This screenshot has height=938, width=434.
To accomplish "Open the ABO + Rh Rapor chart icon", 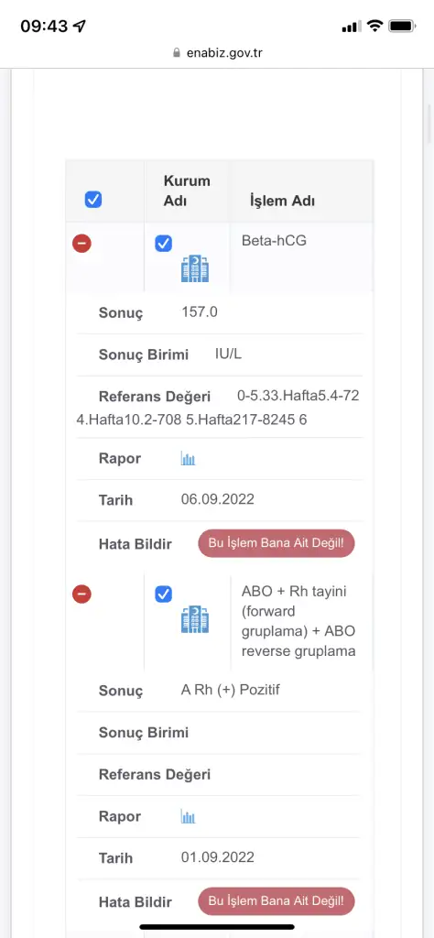I will (189, 816).
